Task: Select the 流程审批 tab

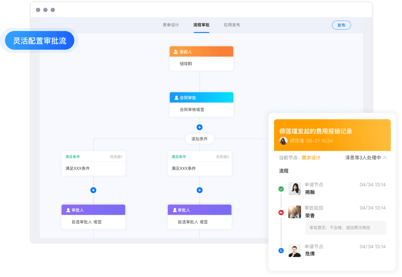Action: coord(201,25)
